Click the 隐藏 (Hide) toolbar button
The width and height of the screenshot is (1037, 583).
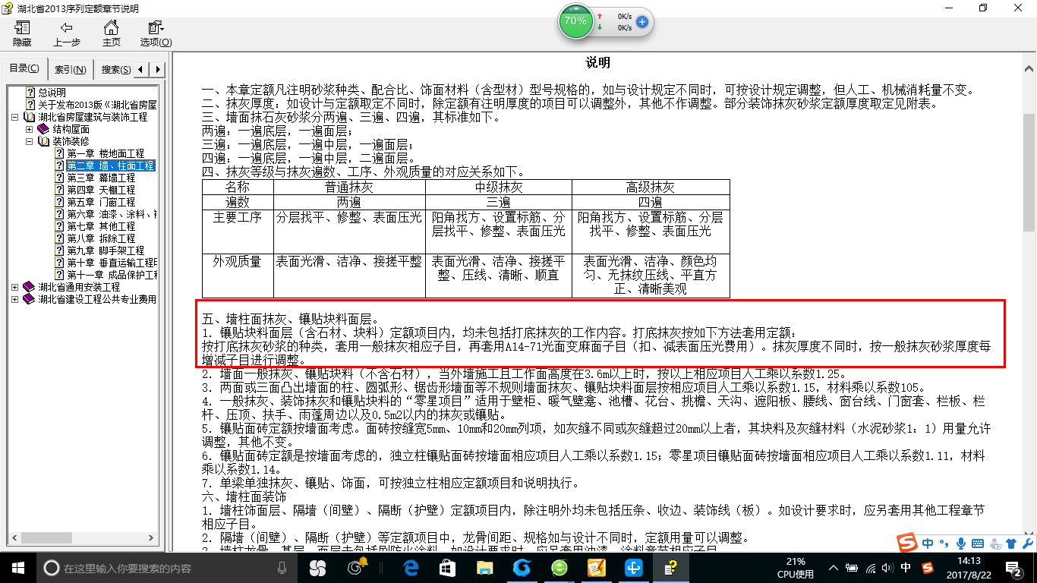(x=22, y=33)
